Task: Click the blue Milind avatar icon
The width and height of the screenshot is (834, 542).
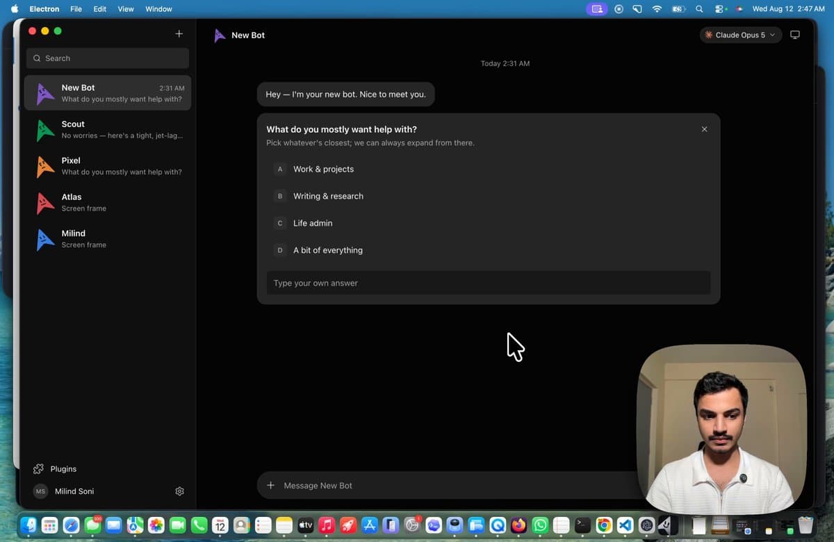Action: click(x=44, y=239)
